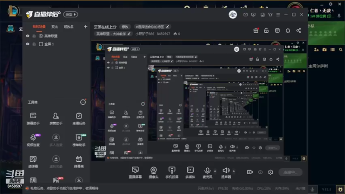Open the share icon in stream header
Image resolution: width=345 pixels, height=194 pixels.
(x=298, y=31)
